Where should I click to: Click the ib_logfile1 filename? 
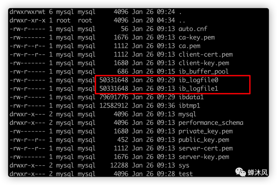pyautogui.click(x=198, y=89)
